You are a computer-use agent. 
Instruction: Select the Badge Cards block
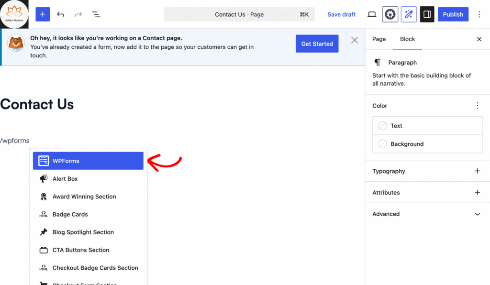pos(88,214)
